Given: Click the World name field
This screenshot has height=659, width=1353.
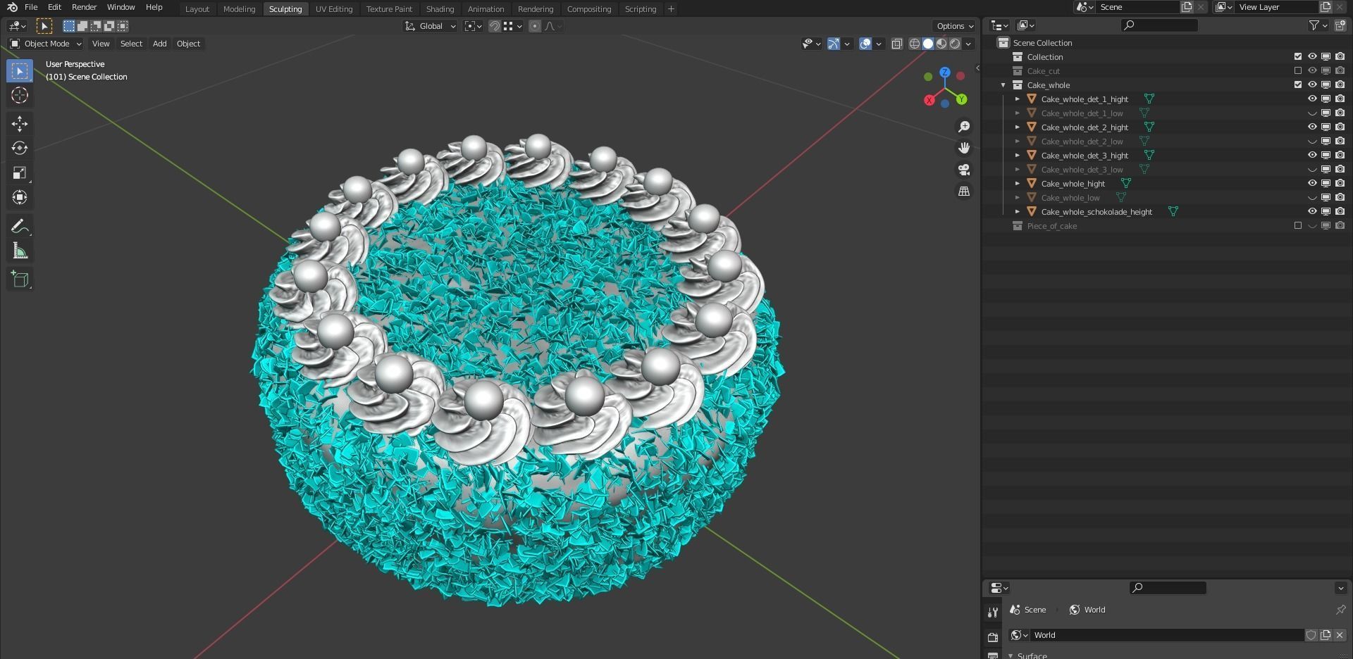Looking at the screenshot, I should click(x=1167, y=635).
